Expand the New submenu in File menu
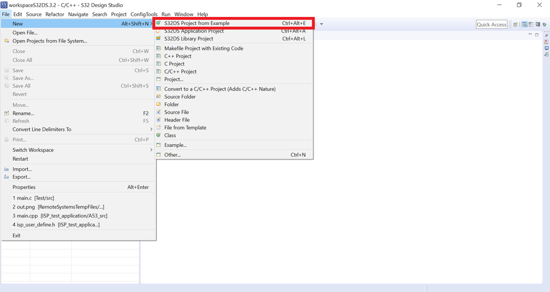The height and width of the screenshot is (292, 550). (x=78, y=24)
